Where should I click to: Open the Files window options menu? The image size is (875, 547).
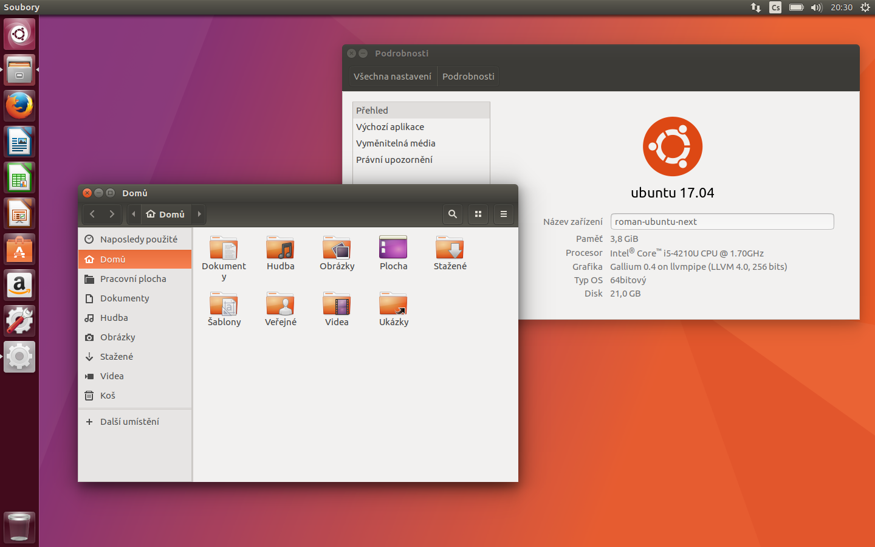[x=503, y=214]
